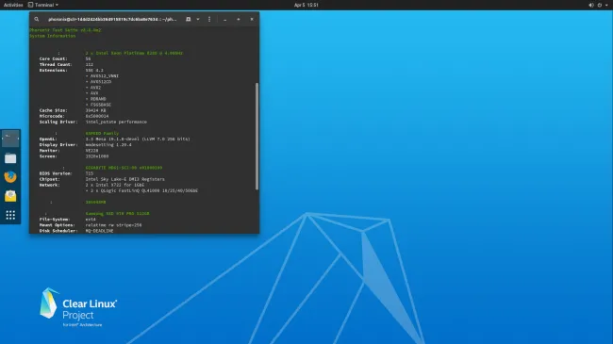The width and height of the screenshot is (613, 344).
Task: Open the Terminal application menu
Action: (43, 5)
